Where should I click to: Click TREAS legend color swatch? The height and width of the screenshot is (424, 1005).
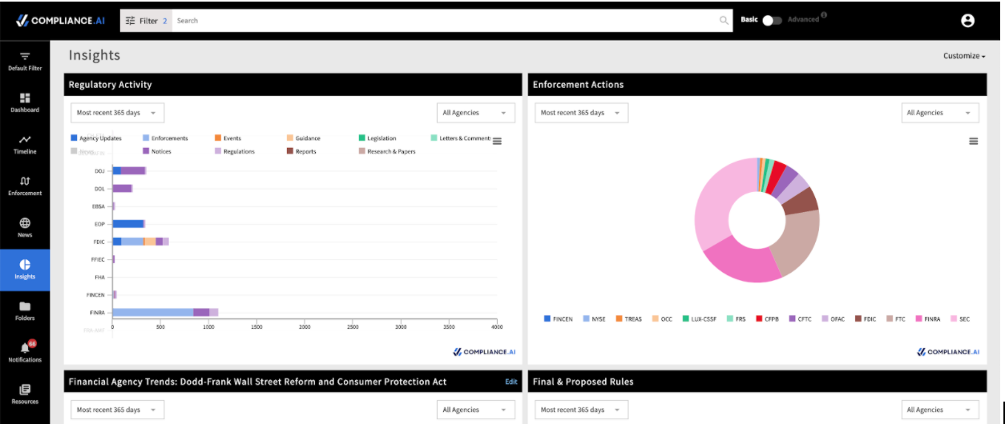pos(619,318)
